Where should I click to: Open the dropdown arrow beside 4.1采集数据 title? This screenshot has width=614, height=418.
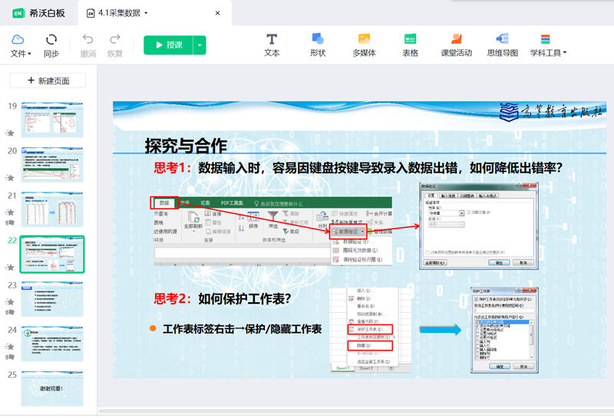pos(147,13)
